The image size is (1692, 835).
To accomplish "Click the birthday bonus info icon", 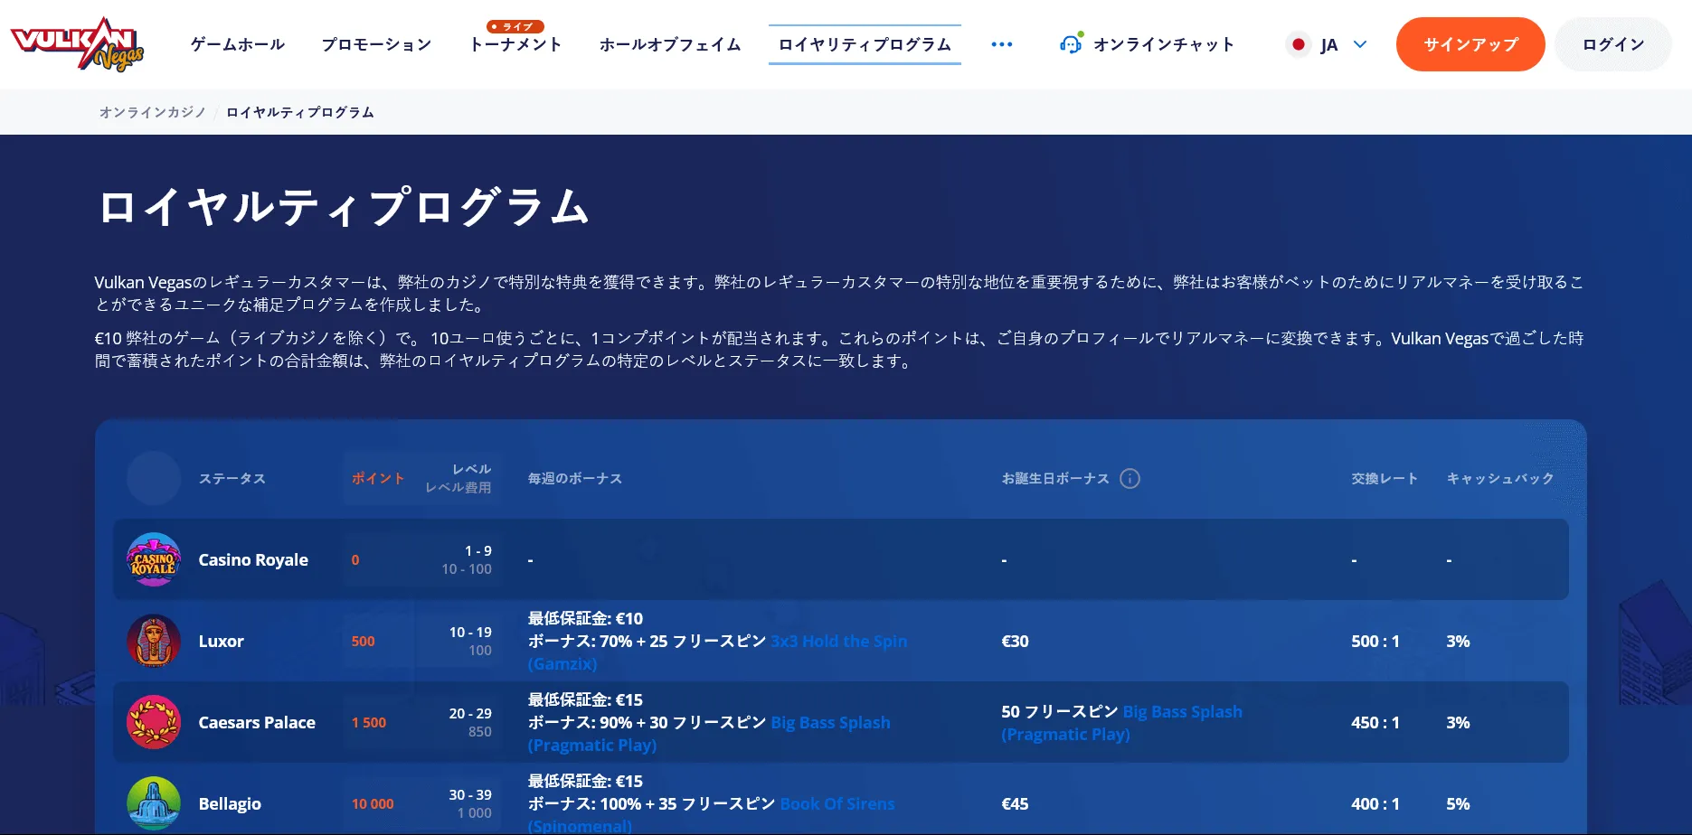I will click(1130, 478).
